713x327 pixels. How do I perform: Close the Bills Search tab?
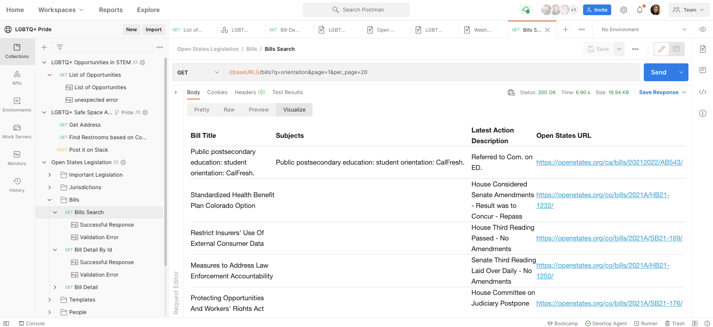[x=547, y=30]
